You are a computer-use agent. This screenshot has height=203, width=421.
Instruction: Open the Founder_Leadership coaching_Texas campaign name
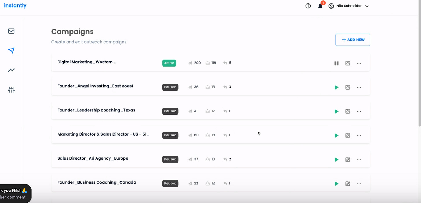(96, 110)
